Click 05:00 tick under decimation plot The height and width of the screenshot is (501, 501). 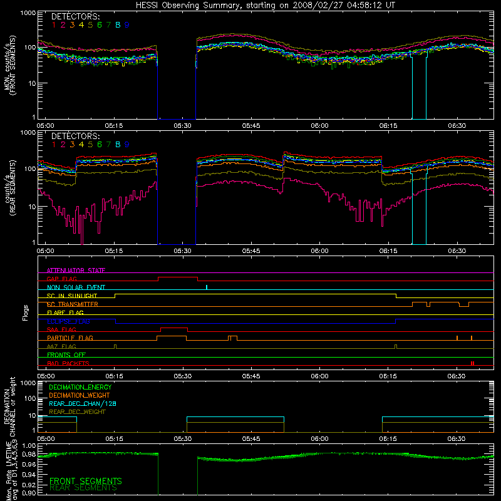coord(46,439)
